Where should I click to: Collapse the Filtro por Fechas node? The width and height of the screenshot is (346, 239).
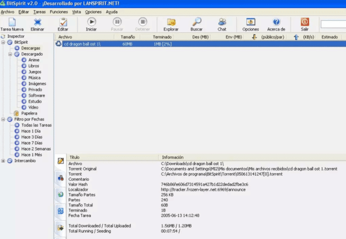point(3,119)
